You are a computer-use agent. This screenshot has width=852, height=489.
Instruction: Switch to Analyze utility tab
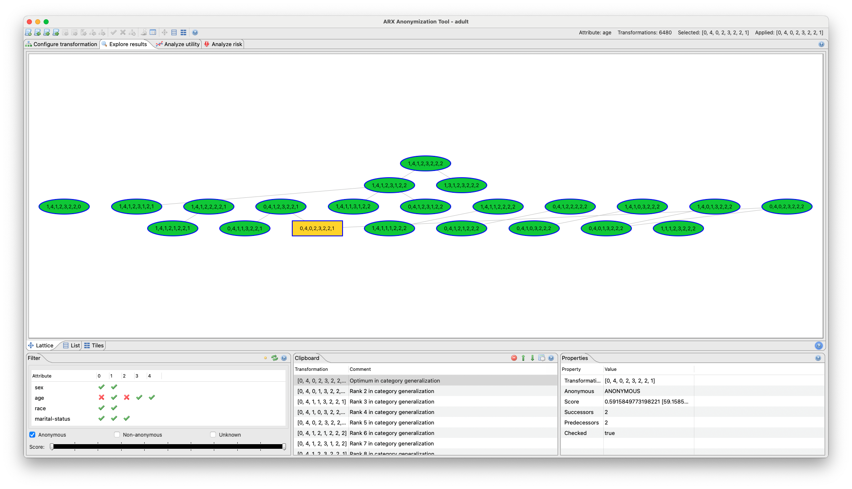[178, 44]
